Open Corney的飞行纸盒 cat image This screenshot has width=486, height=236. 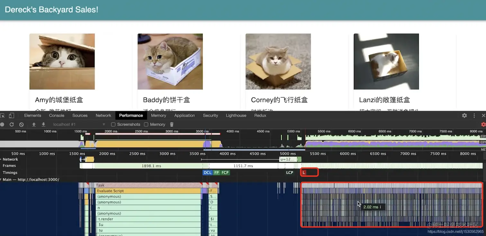click(x=278, y=61)
